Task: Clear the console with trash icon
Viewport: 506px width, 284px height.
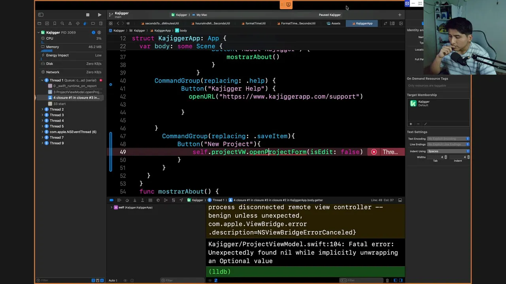Action: [387, 280]
